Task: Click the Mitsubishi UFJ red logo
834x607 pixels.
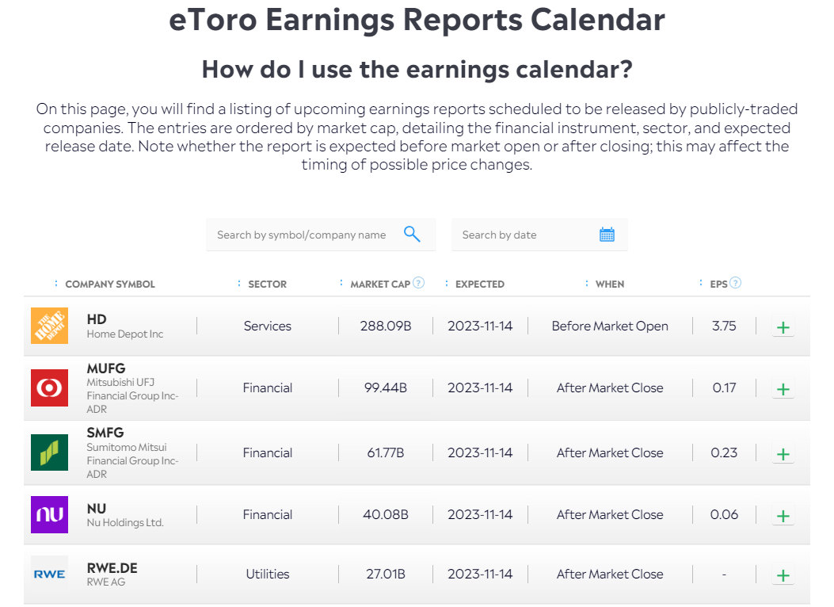Action: pos(49,387)
